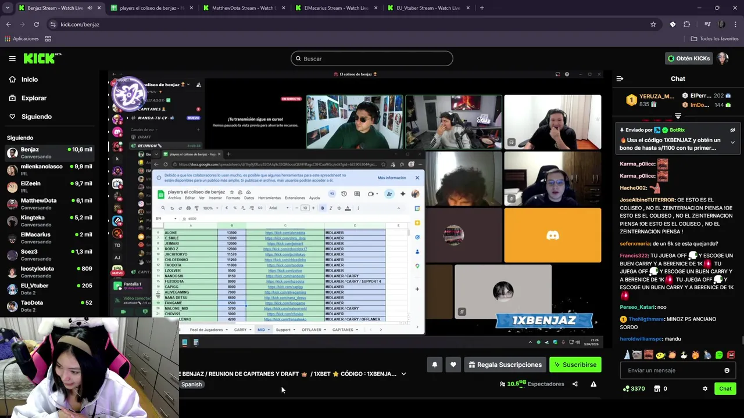The height and width of the screenshot is (418, 744).
Task: Open ElZeein channel in following list
Action: (49, 186)
